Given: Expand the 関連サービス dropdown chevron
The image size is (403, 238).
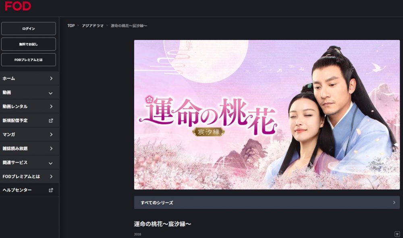Looking at the screenshot, I should tap(51, 163).
